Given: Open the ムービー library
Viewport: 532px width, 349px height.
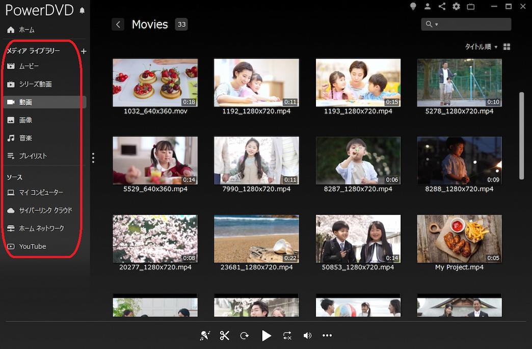Looking at the screenshot, I should (23, 66).
